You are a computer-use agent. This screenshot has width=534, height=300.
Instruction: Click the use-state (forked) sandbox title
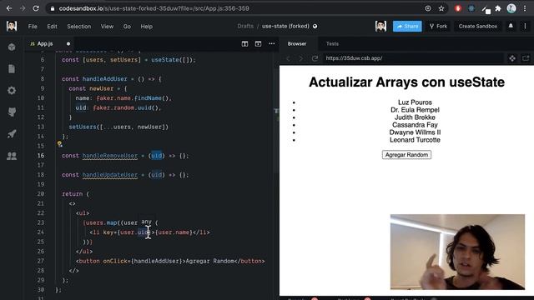click(x=285, y=26)
